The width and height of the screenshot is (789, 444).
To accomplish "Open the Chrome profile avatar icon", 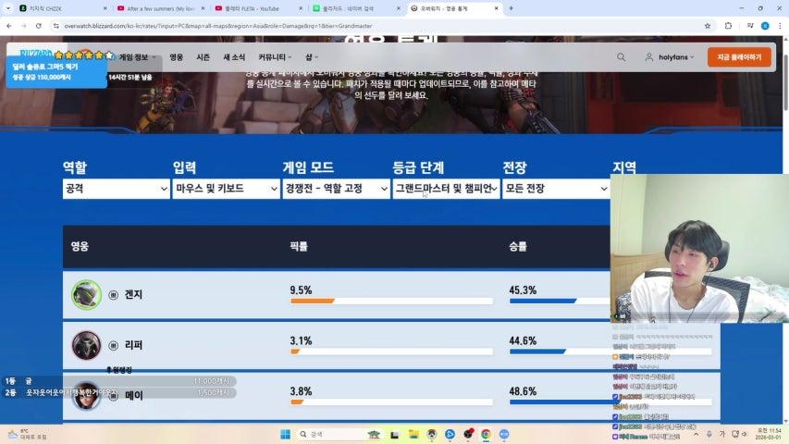I will 765,26.
